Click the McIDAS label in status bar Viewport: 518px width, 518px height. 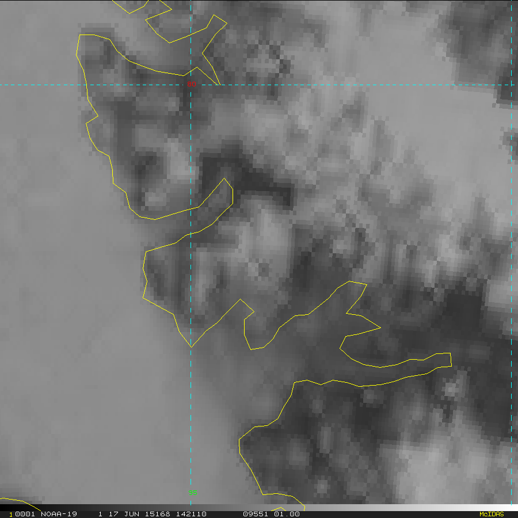(x=492, y=514)
